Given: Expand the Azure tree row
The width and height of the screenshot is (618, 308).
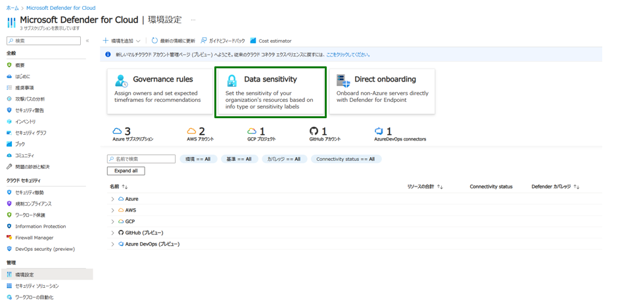Looking at the screenshot, I should (112, 199).
